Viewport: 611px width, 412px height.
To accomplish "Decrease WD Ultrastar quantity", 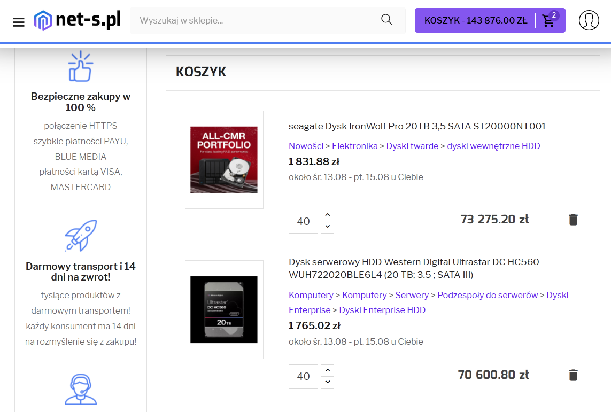I will point(327,383).
